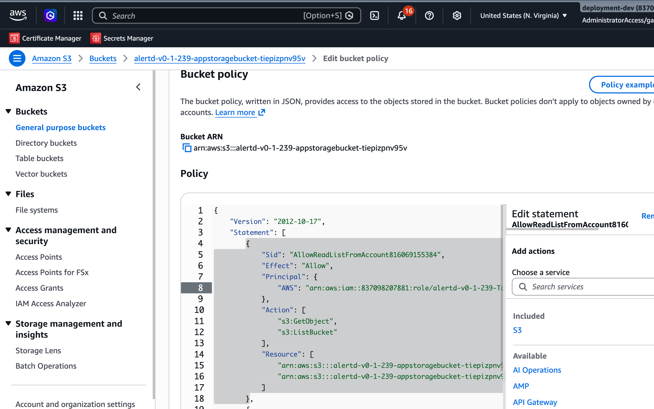Click the Secrets Manager service icon

tap(95, 38)
